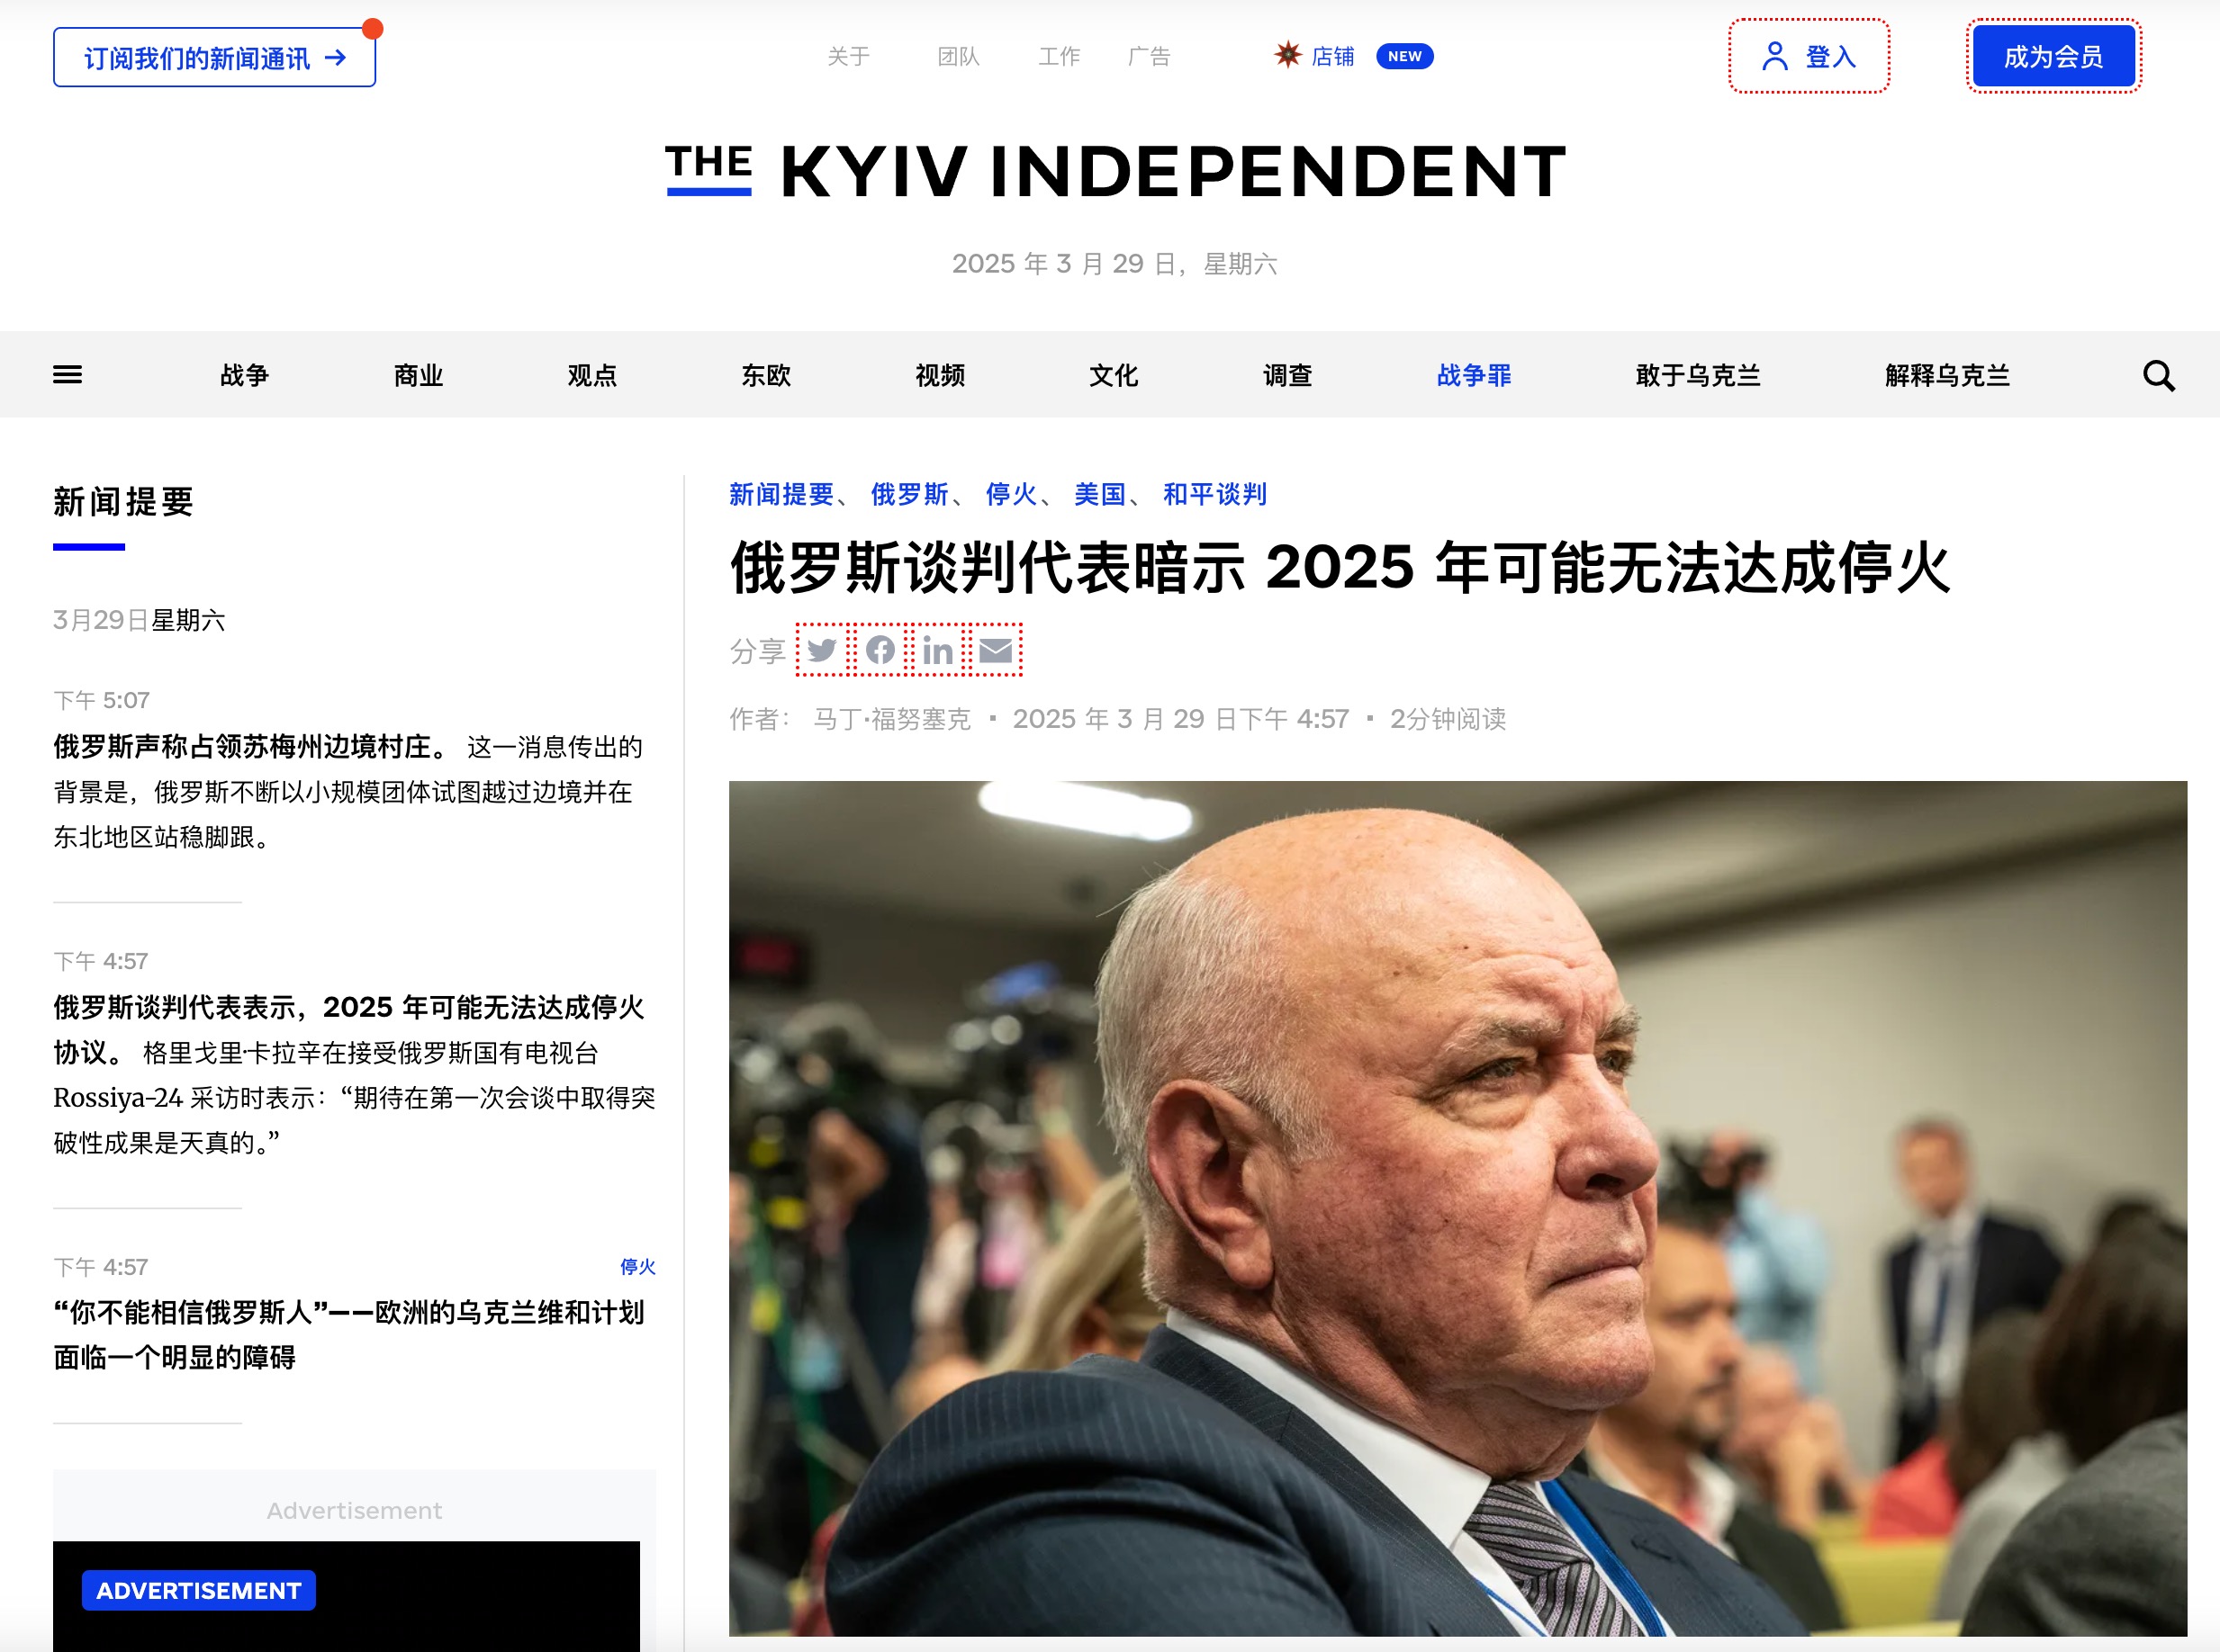Share the article on Facebook

pos(880,650)
